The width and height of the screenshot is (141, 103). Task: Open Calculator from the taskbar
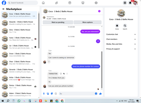30,101
